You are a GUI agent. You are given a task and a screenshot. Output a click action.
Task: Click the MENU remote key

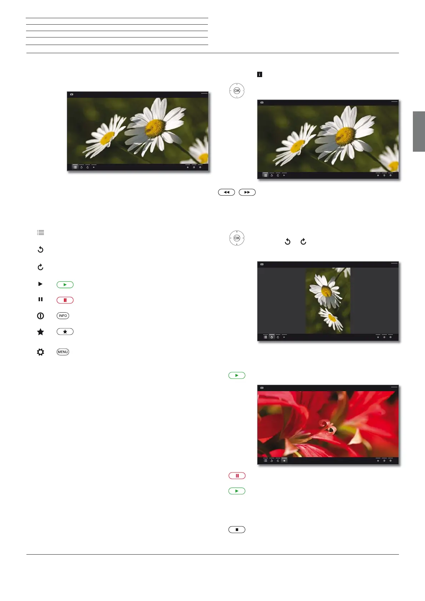point(63,352)
